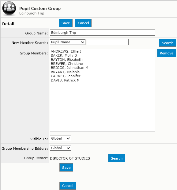The height and width of the screenshot is (190, 177).
Task: Select ANDREWS, Elllie J in members list
Action: click(66, 51)
